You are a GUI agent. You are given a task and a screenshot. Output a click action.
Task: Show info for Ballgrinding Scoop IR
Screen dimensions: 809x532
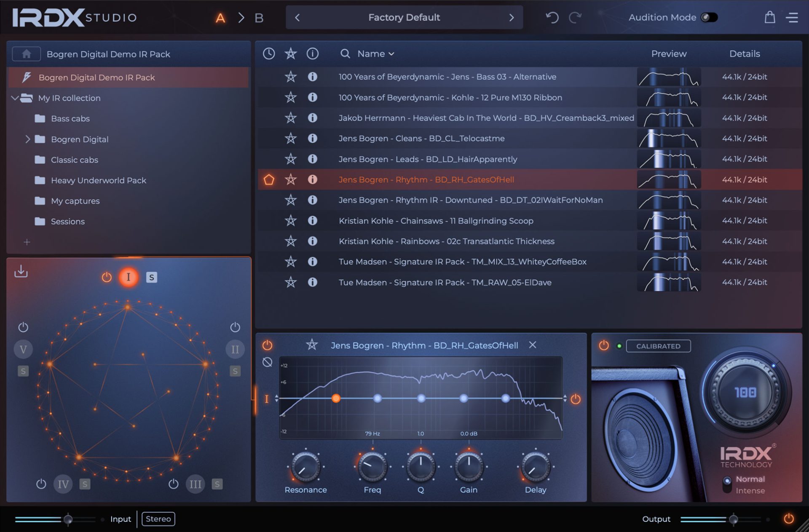(313, 220)
